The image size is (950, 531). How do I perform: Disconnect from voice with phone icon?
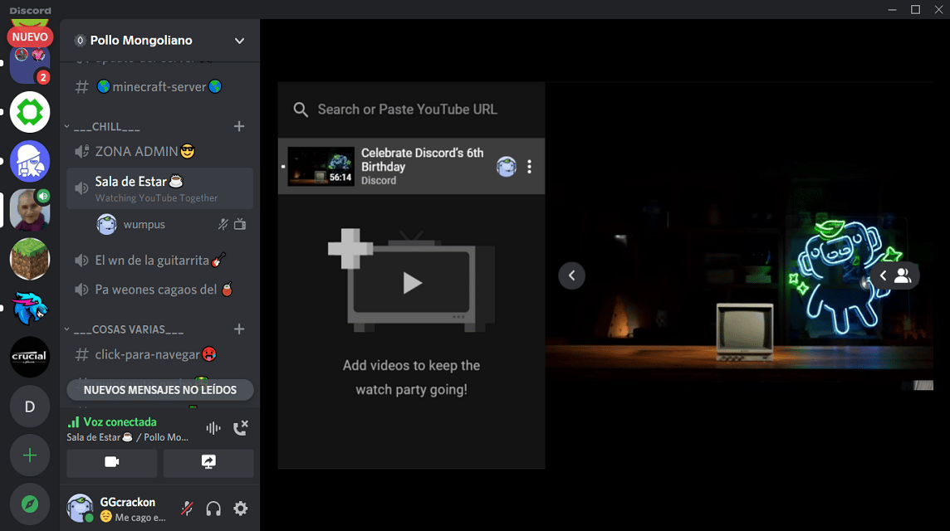point(241,428)
